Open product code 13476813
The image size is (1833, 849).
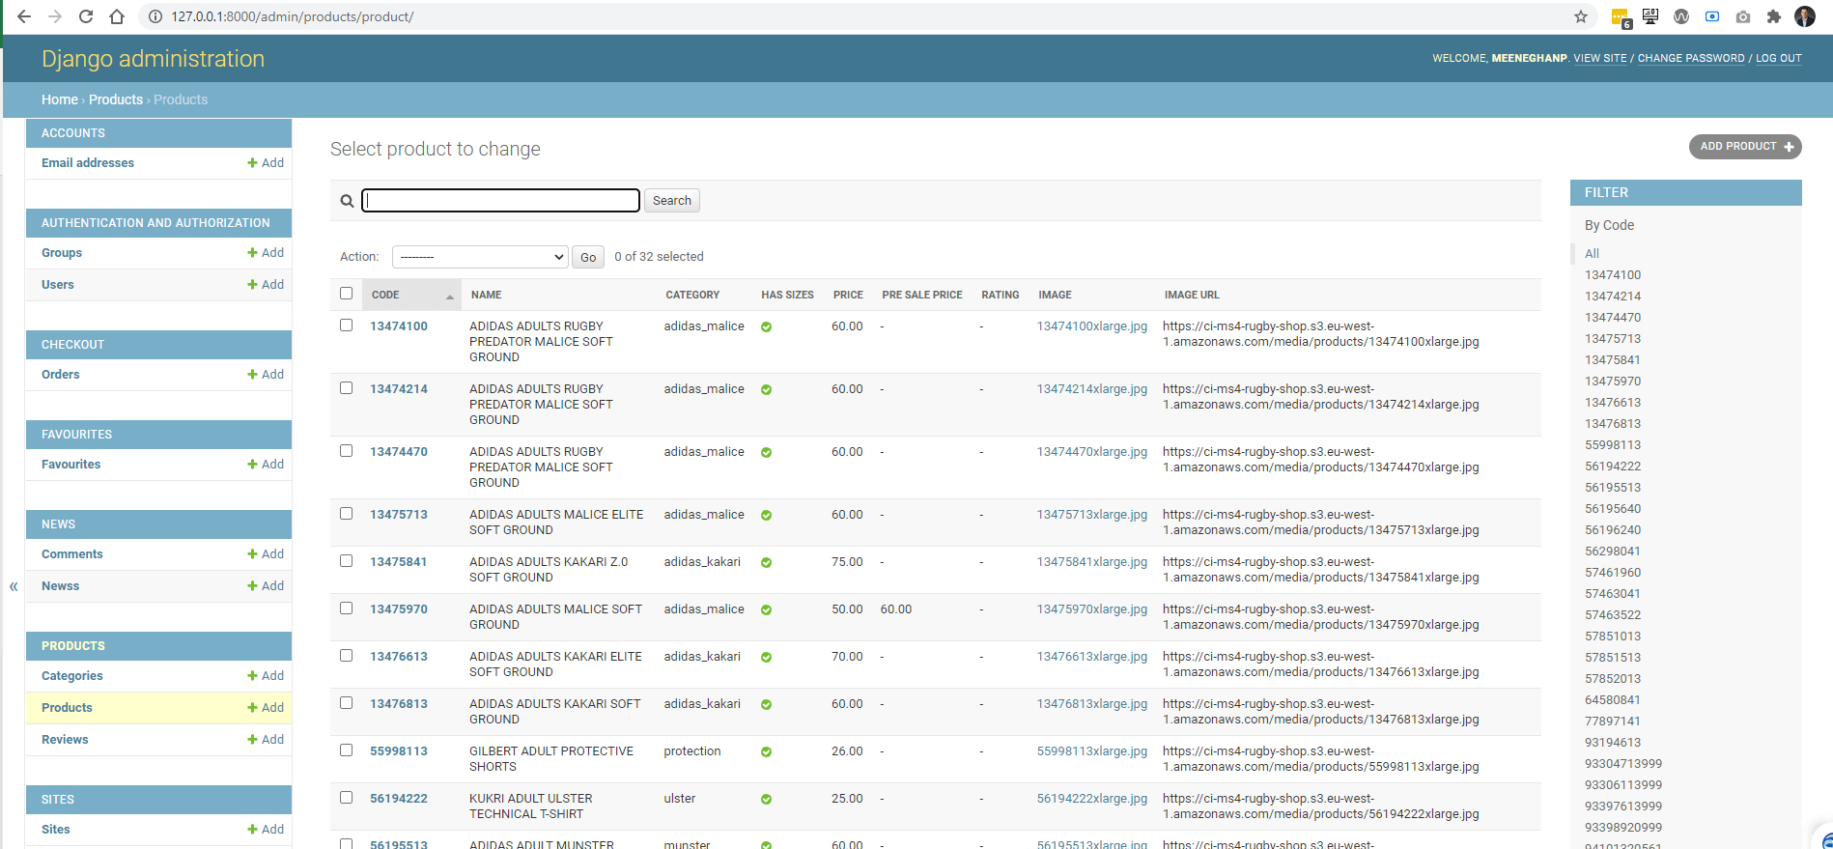tap(399, 704)
